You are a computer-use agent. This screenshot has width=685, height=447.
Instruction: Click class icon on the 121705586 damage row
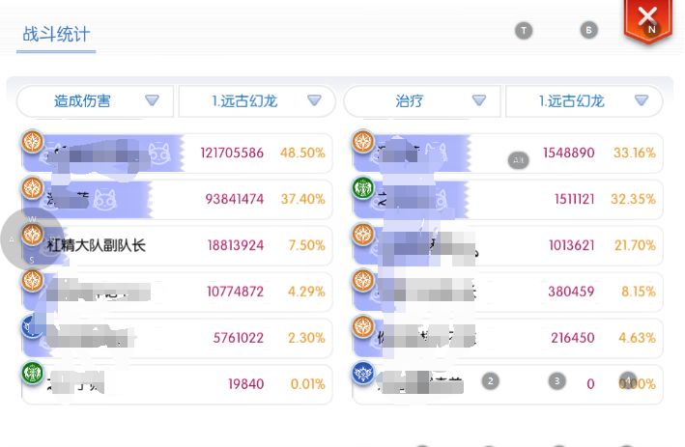(33, 142)
